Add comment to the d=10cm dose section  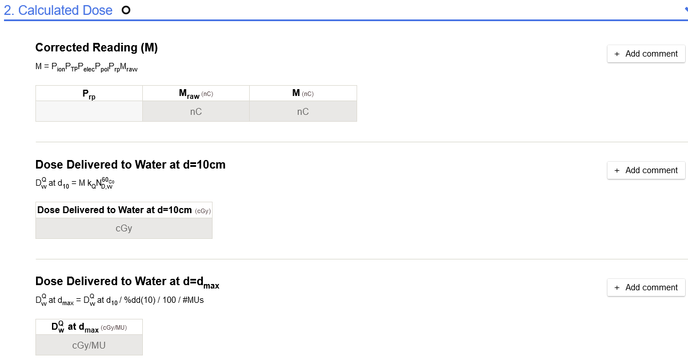click(x=646, y=170)
